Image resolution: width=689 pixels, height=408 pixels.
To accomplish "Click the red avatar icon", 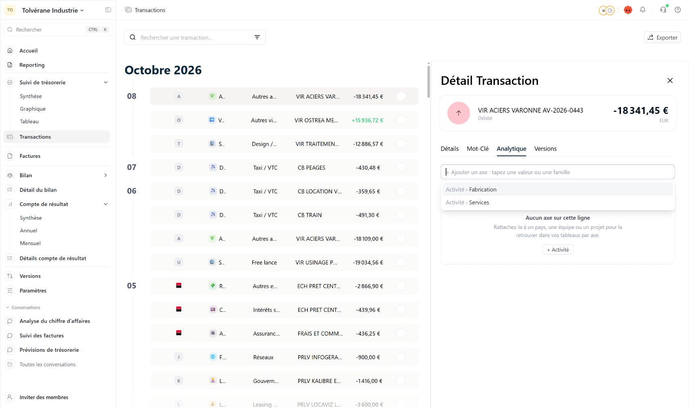I will click(x=628, y=10).
